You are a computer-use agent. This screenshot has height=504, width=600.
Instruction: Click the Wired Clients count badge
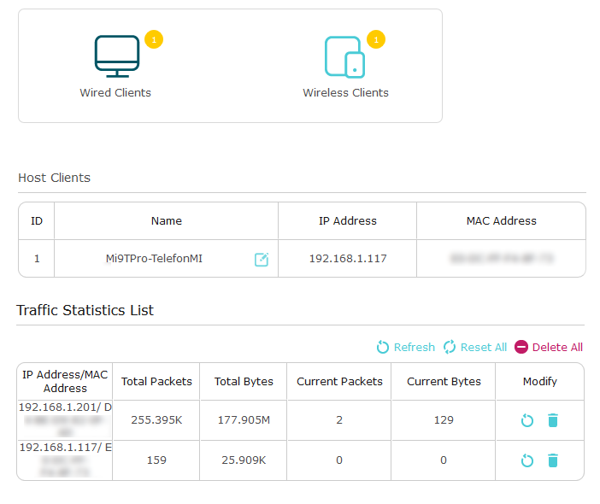(x=153, y=39)
